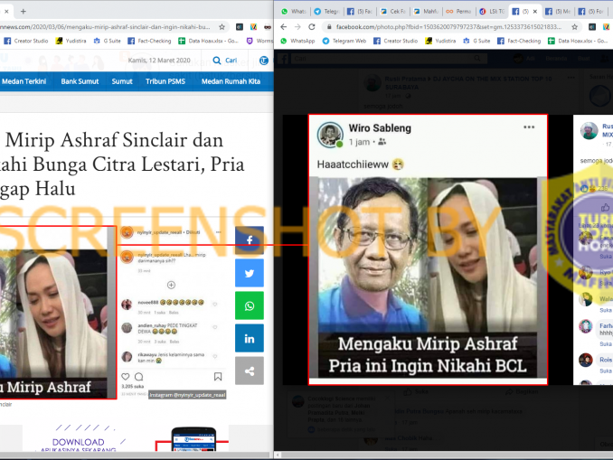The width and height of the screenshot is (613, 460).
Task: Go forward in right browser window
Action: (297, 27)
